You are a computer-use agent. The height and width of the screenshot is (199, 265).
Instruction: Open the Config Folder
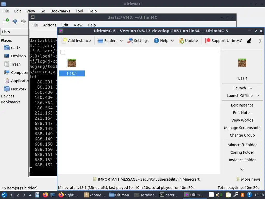coord(242,152)
